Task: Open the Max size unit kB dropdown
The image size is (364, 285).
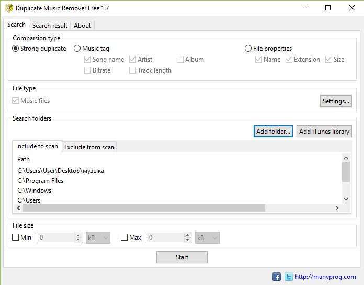Action: click(207, 238)
